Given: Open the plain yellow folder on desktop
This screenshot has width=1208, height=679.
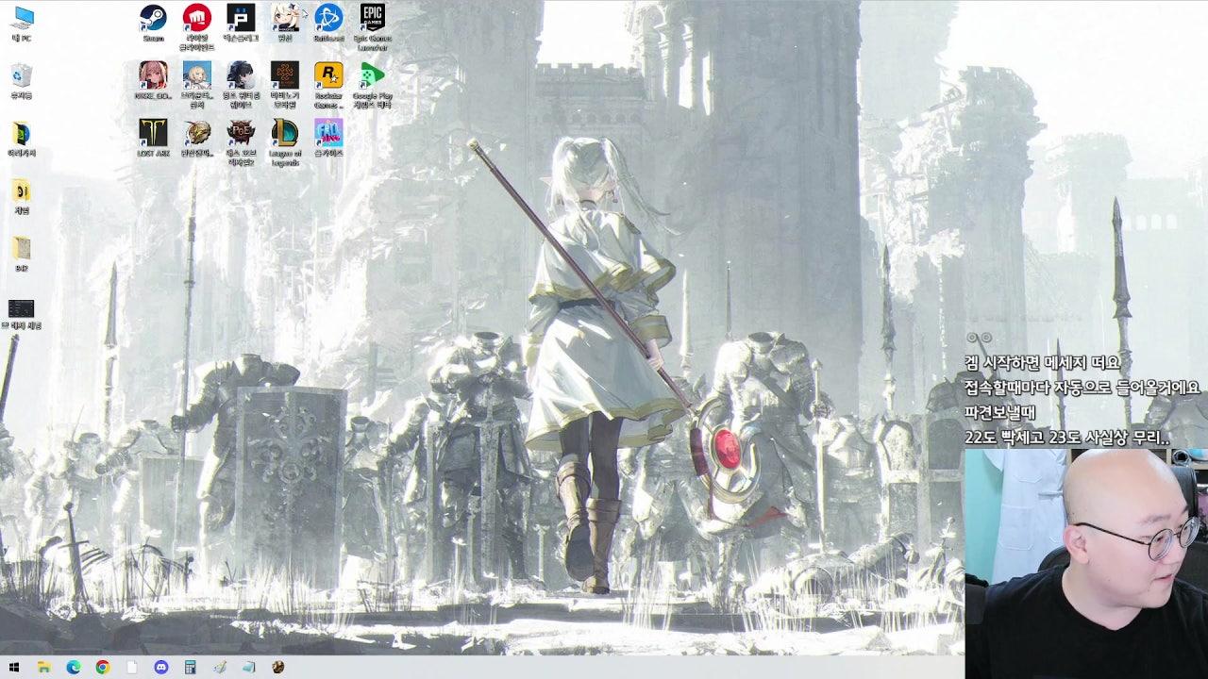Looking at the screenshot, I should click(21, 254).
